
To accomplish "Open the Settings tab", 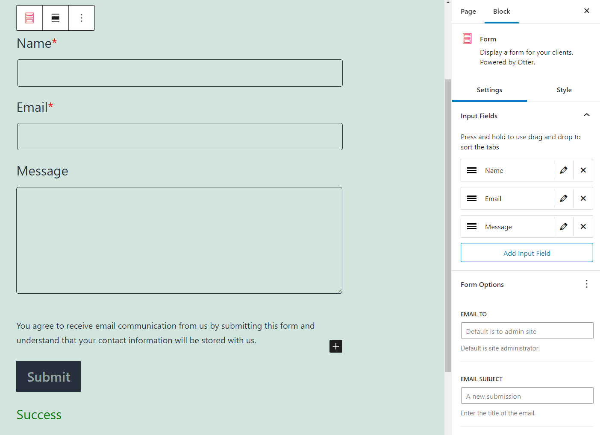I will [489, 90].
